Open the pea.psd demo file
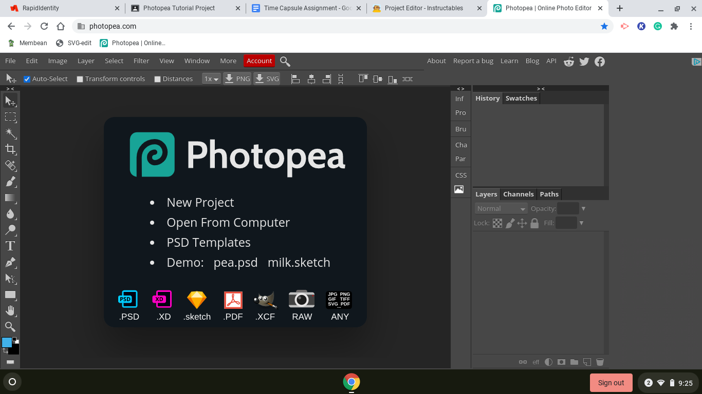This screenshot has height=394, width=702. [x=235, y=262]
